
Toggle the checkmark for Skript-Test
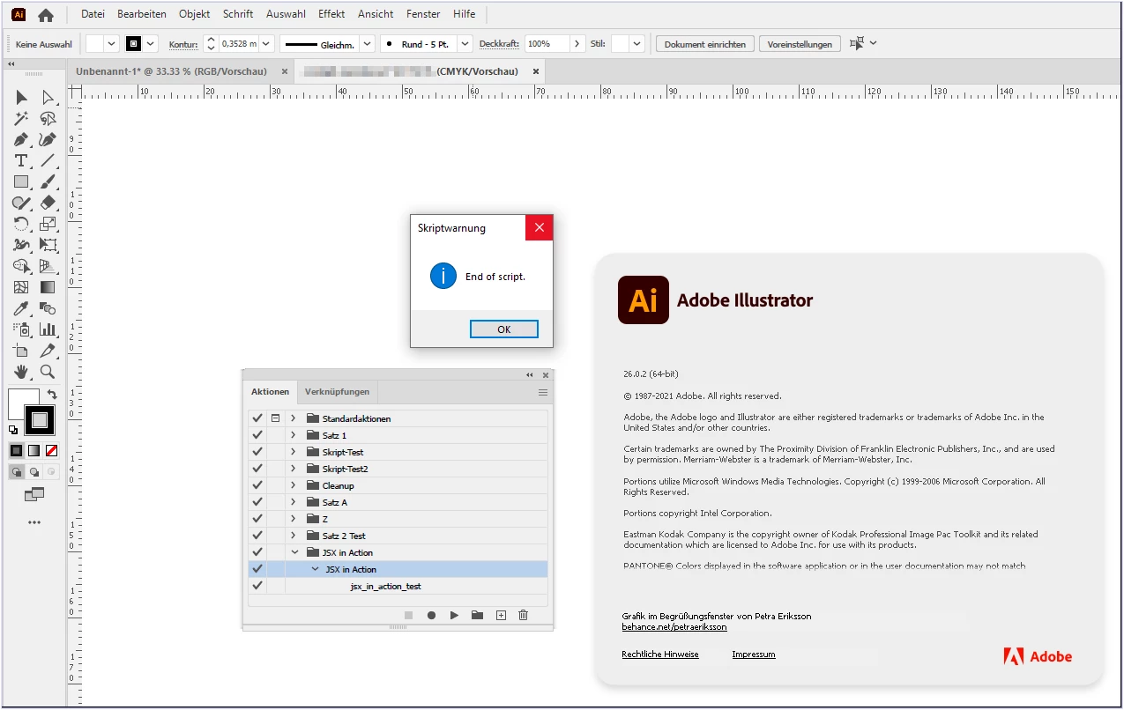[x=257, y=452]
